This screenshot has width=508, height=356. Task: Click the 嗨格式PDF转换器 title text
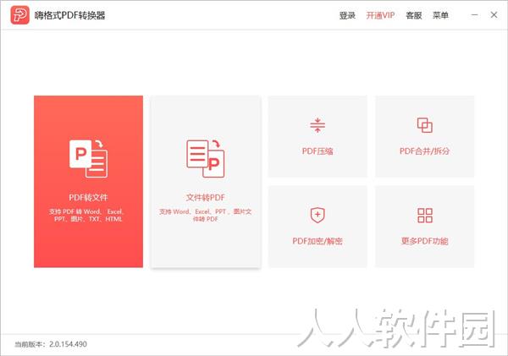coord(70,15)
